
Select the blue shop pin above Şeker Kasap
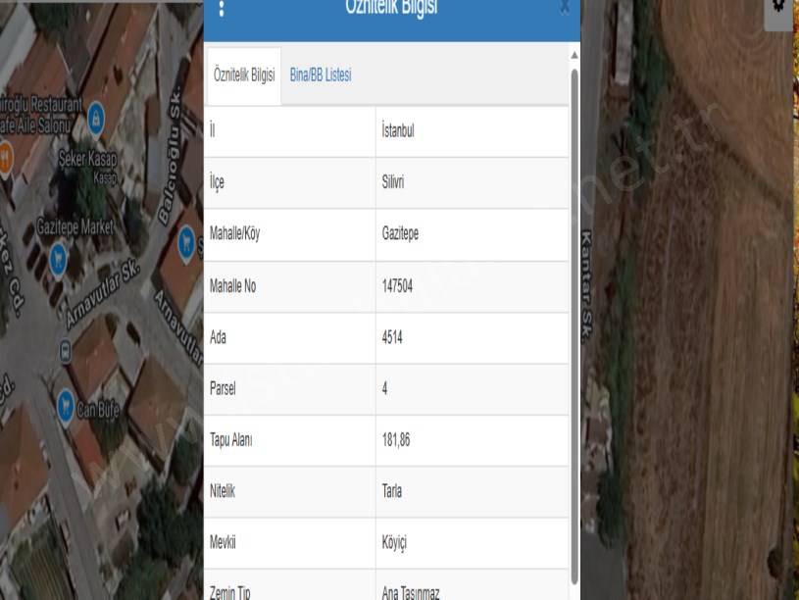tap(96, 120)
